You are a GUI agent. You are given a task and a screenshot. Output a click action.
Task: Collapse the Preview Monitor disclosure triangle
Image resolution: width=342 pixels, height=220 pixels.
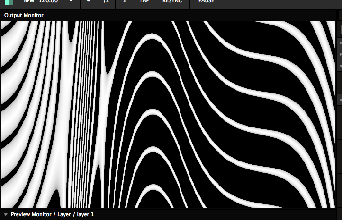point(5,215)
